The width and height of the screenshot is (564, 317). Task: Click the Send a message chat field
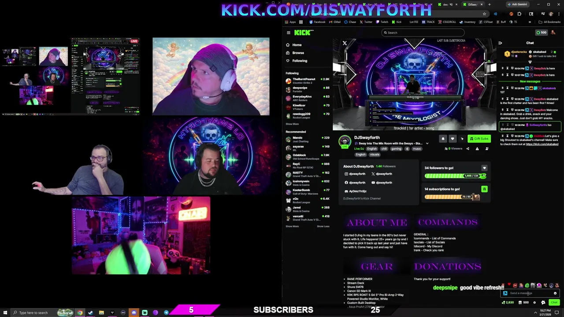click(529, 293)
